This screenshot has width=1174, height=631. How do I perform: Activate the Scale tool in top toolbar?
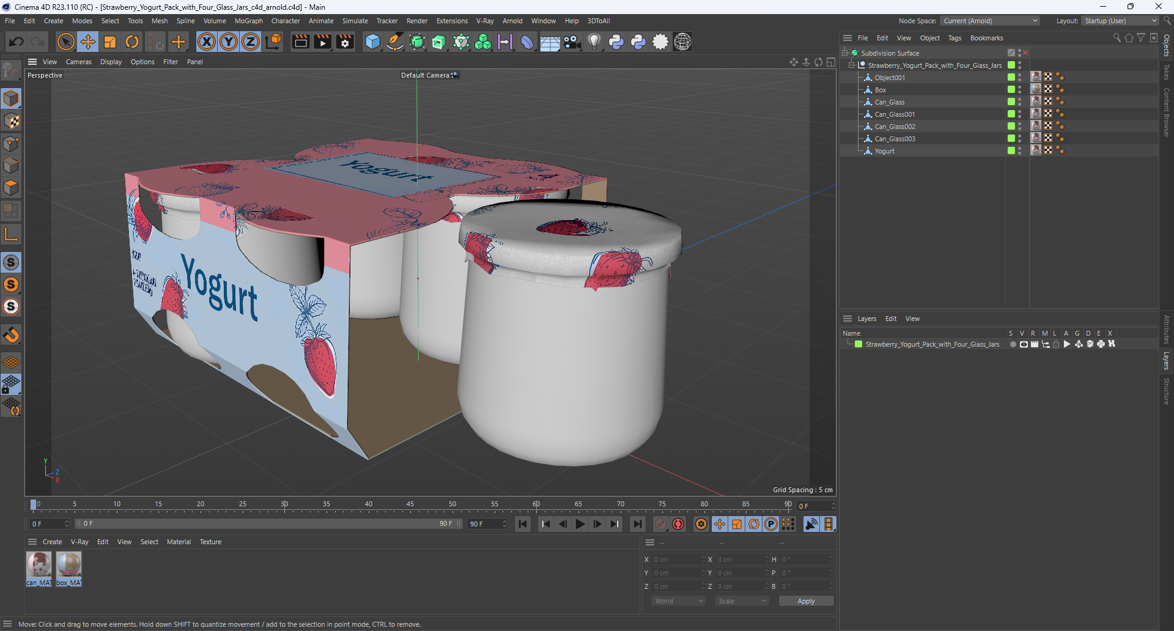tap(110, 42)
